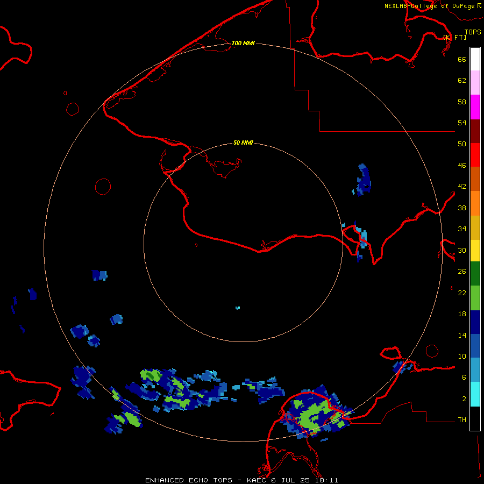Select the dark green legend swatch

[x=475, y=274]
